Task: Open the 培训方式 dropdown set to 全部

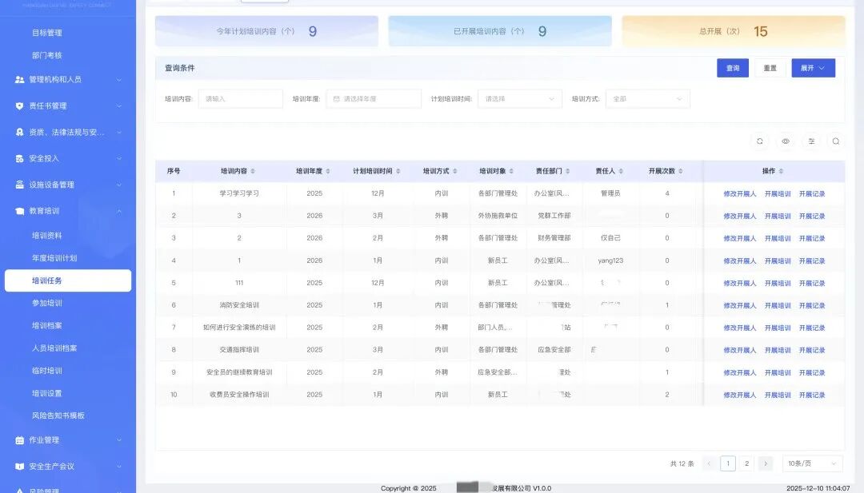Action: (x=647, y=99)
